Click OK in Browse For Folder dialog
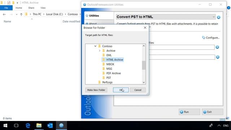The image size is (231, 130). click(x=121, y=90)
